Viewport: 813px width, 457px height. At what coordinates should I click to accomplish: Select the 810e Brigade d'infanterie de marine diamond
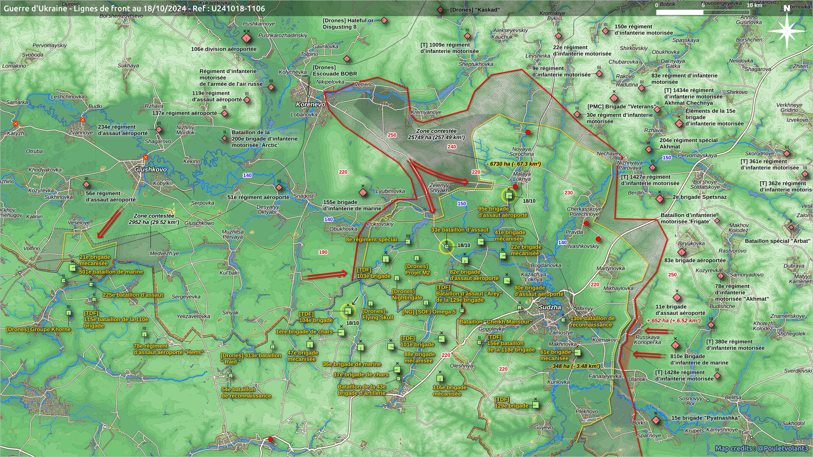(675, 346)
